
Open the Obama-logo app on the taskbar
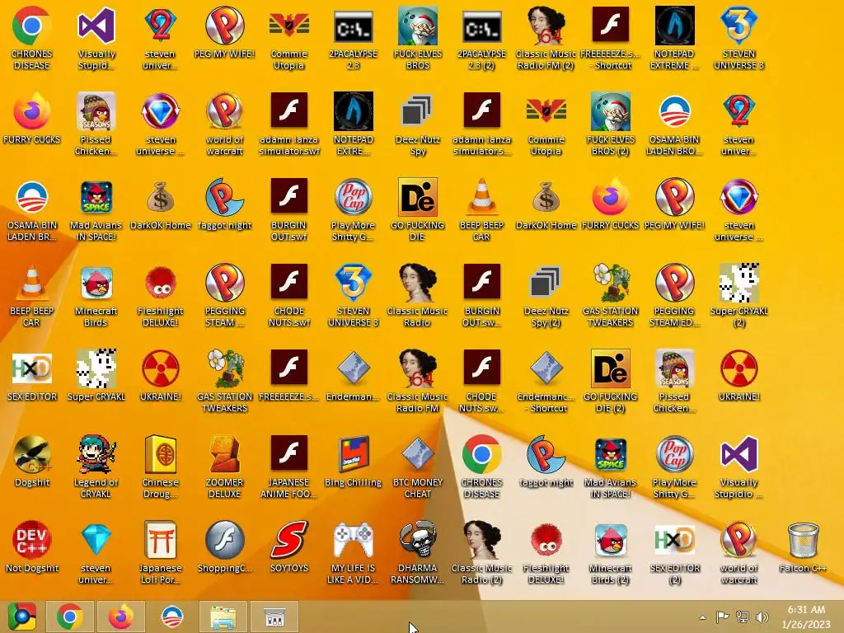pyautogui.click(x=172, y=617)
